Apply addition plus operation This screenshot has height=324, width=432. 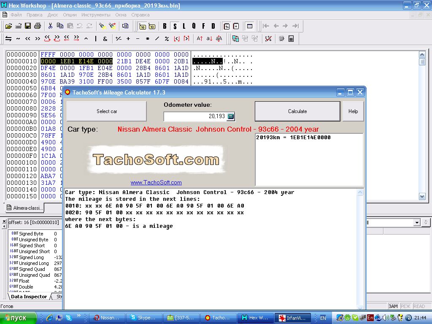(x=128, y=39)
